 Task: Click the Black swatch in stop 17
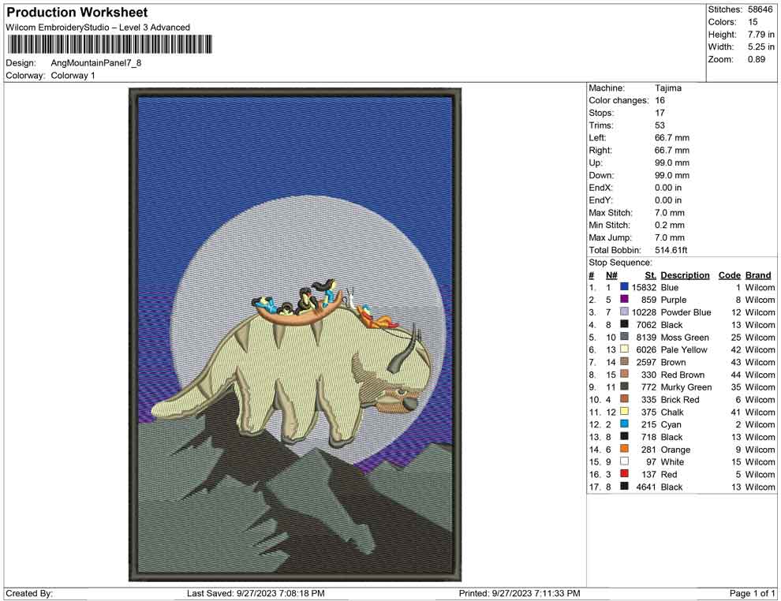click(624, 486)
